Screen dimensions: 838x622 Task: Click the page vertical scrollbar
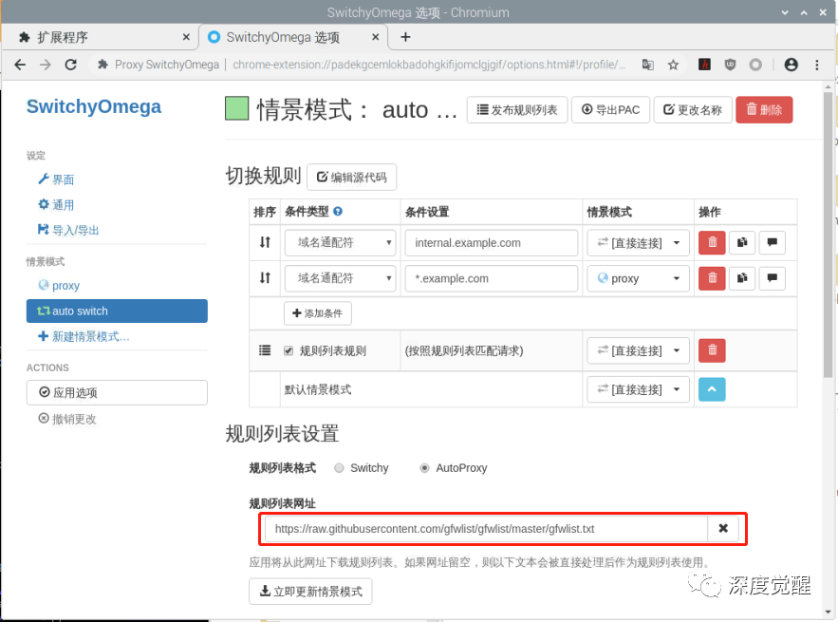point(828,235)
